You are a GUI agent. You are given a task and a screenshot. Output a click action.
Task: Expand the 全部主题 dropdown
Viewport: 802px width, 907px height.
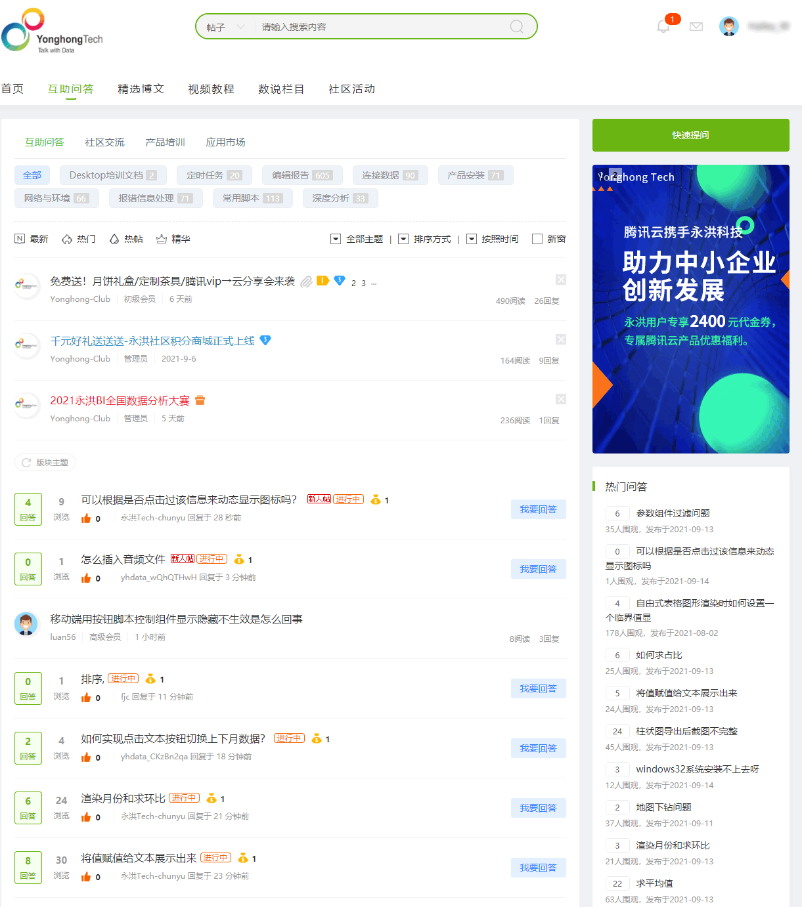(x=336, y=239)
